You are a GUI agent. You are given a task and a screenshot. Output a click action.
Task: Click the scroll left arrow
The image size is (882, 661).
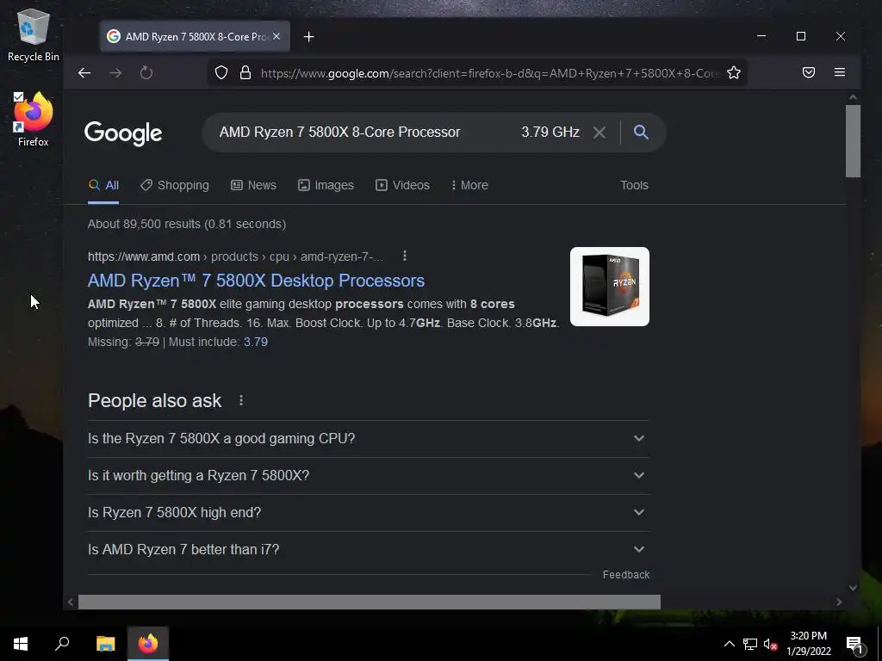(71, 602)
